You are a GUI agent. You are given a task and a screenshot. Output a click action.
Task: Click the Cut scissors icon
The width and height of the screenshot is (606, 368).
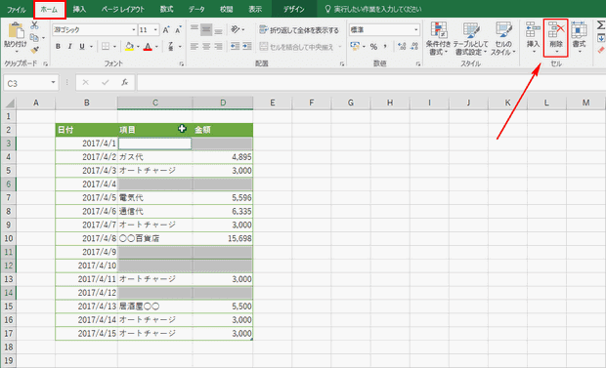point(34,25)
